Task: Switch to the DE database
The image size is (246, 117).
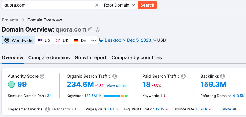Action: (80, 40)
